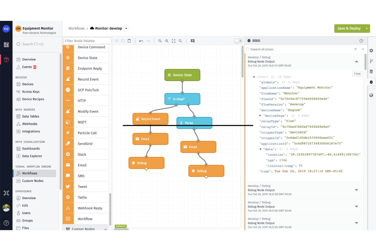Copy the debug output using Copy button
The image size is (376, 251).
[357, 73]
